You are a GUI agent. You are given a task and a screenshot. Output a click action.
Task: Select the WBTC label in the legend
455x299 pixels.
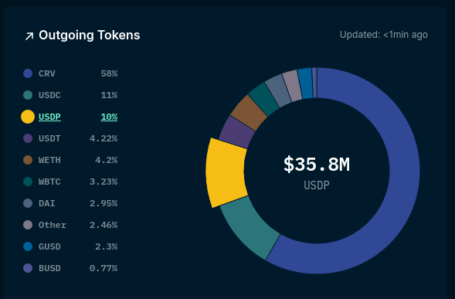[49, 182]
